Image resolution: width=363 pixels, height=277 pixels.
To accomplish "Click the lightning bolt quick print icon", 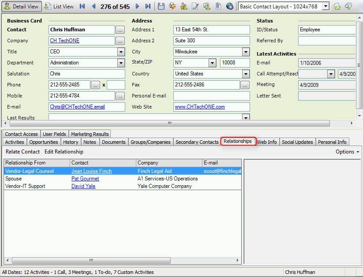I will coord(172,6).
